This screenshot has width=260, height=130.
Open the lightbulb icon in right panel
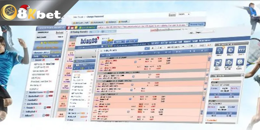[219, 50]
